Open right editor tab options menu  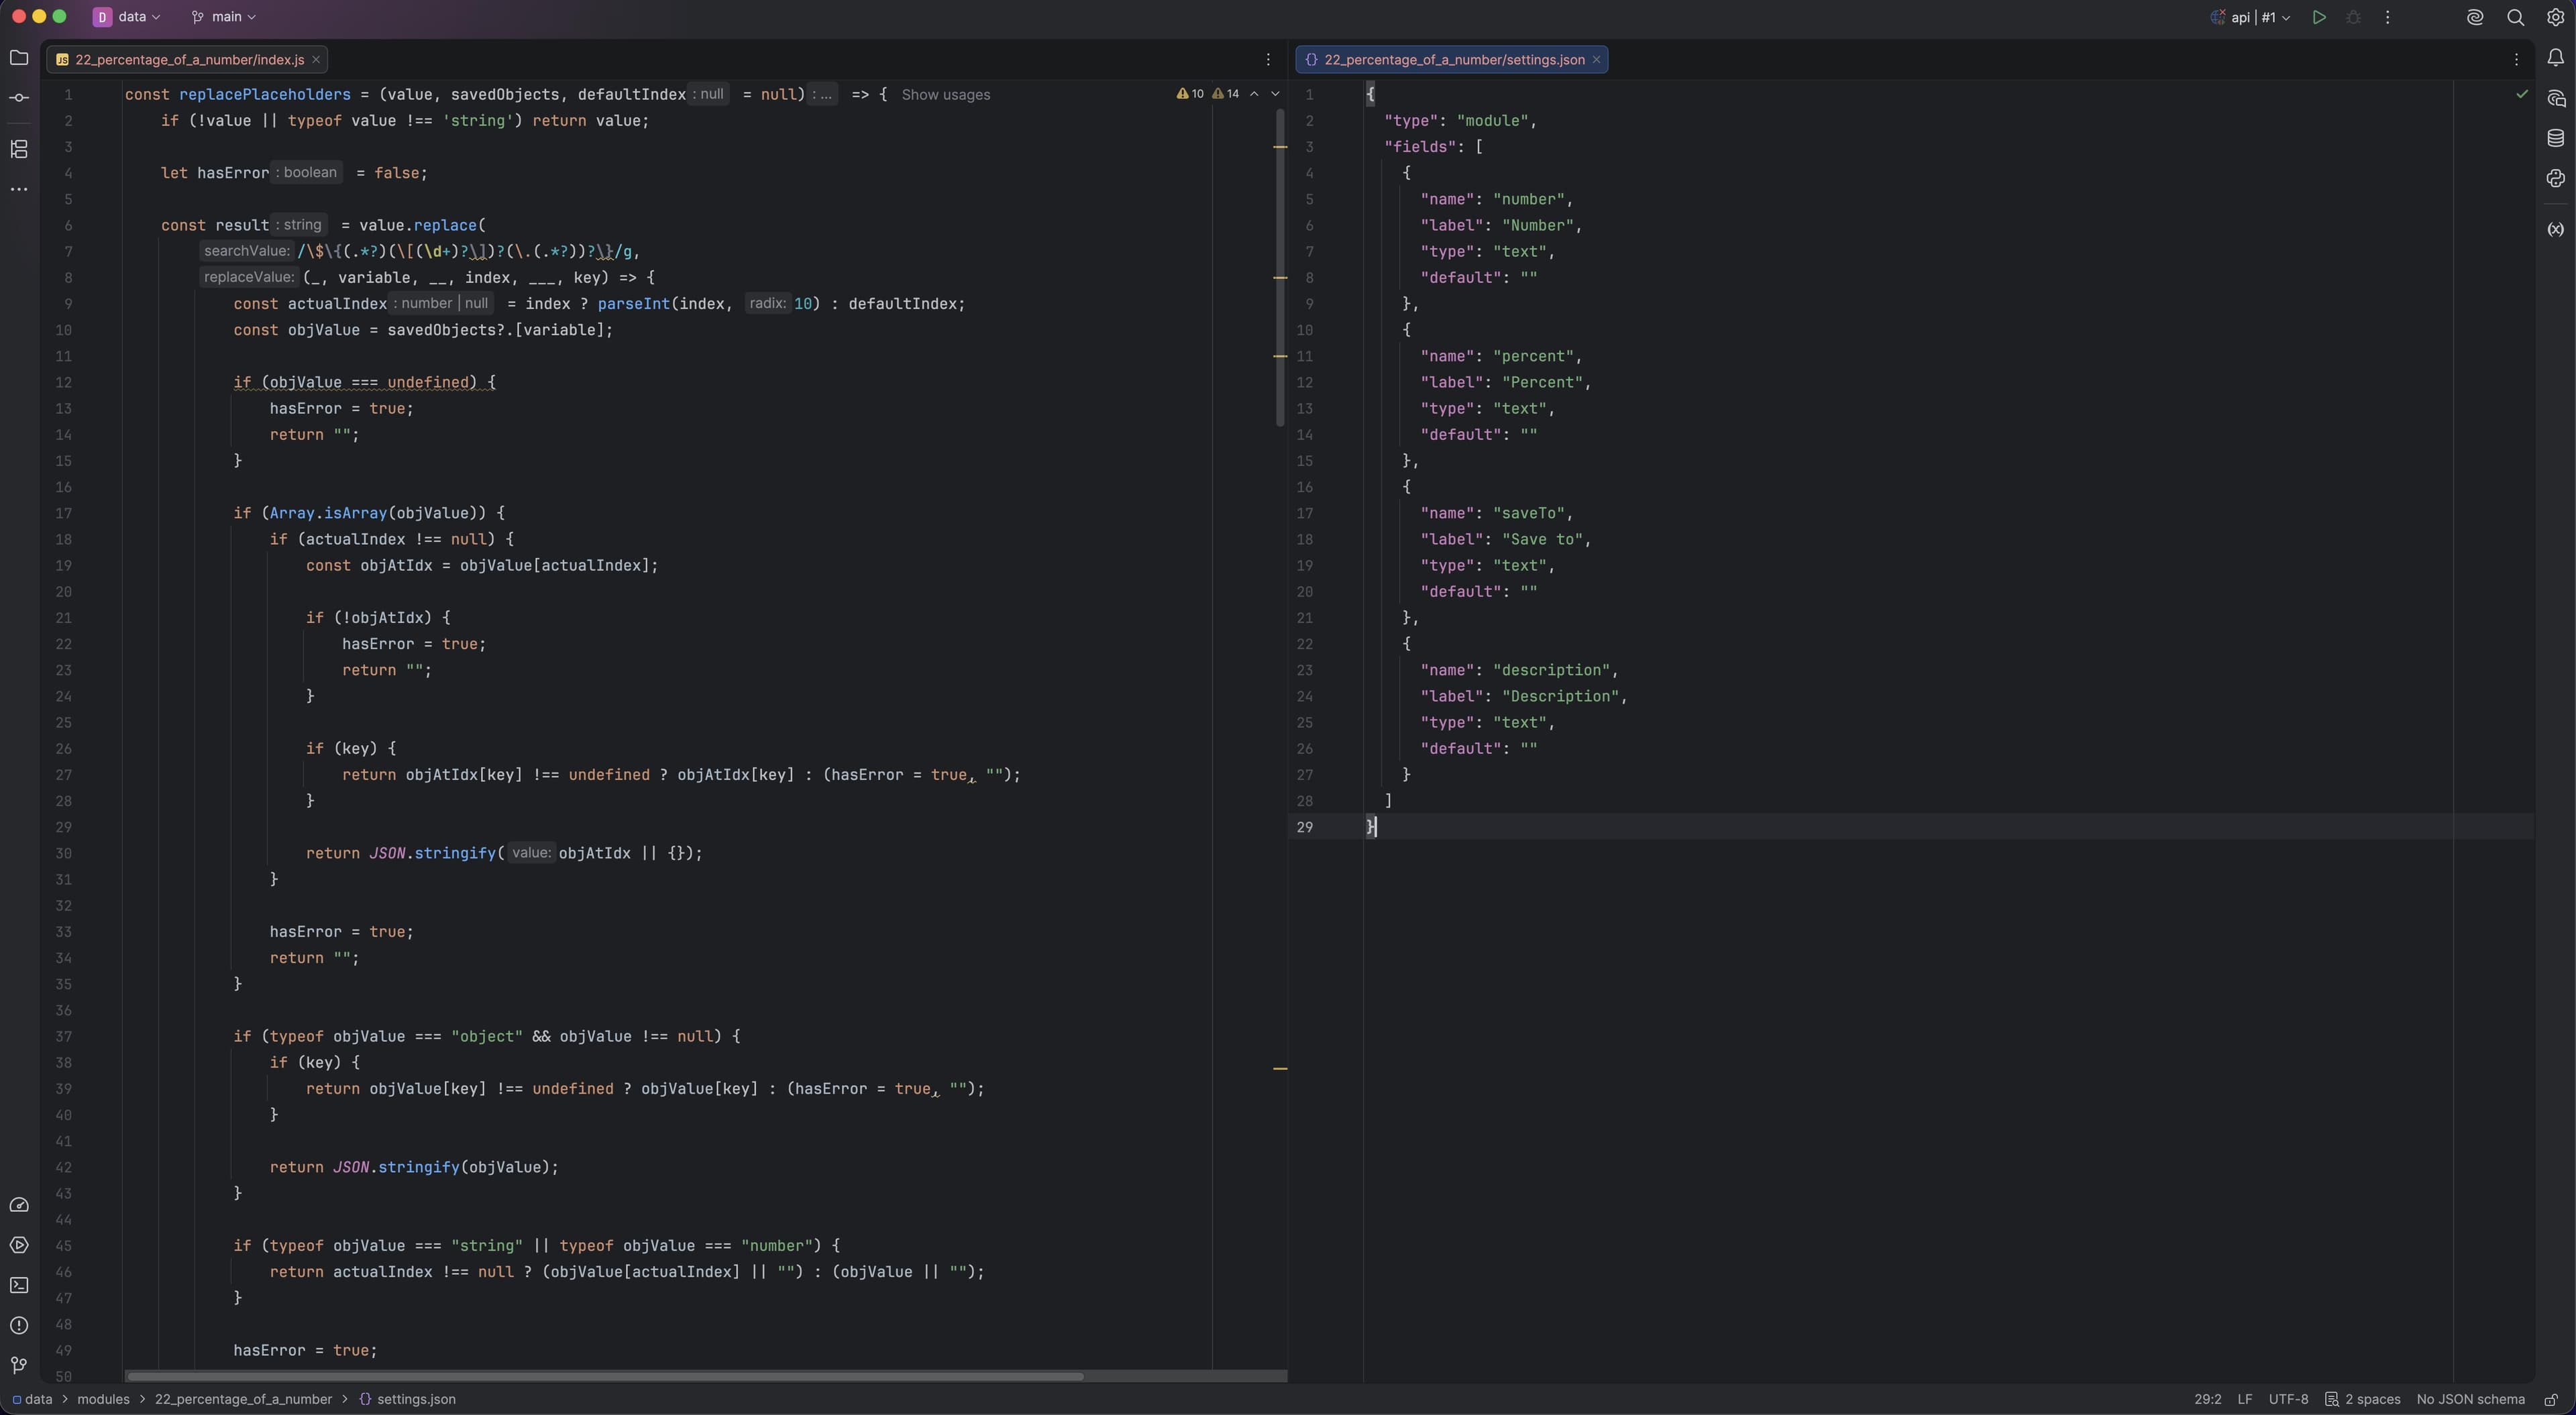[x=2516, y=60]
